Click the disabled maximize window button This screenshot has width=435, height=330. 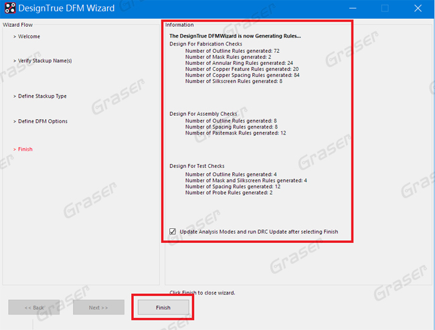click(x=385, y=8)
